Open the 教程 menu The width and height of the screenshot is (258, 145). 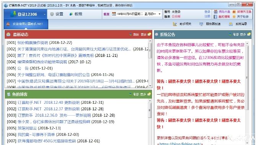point(78,14)
